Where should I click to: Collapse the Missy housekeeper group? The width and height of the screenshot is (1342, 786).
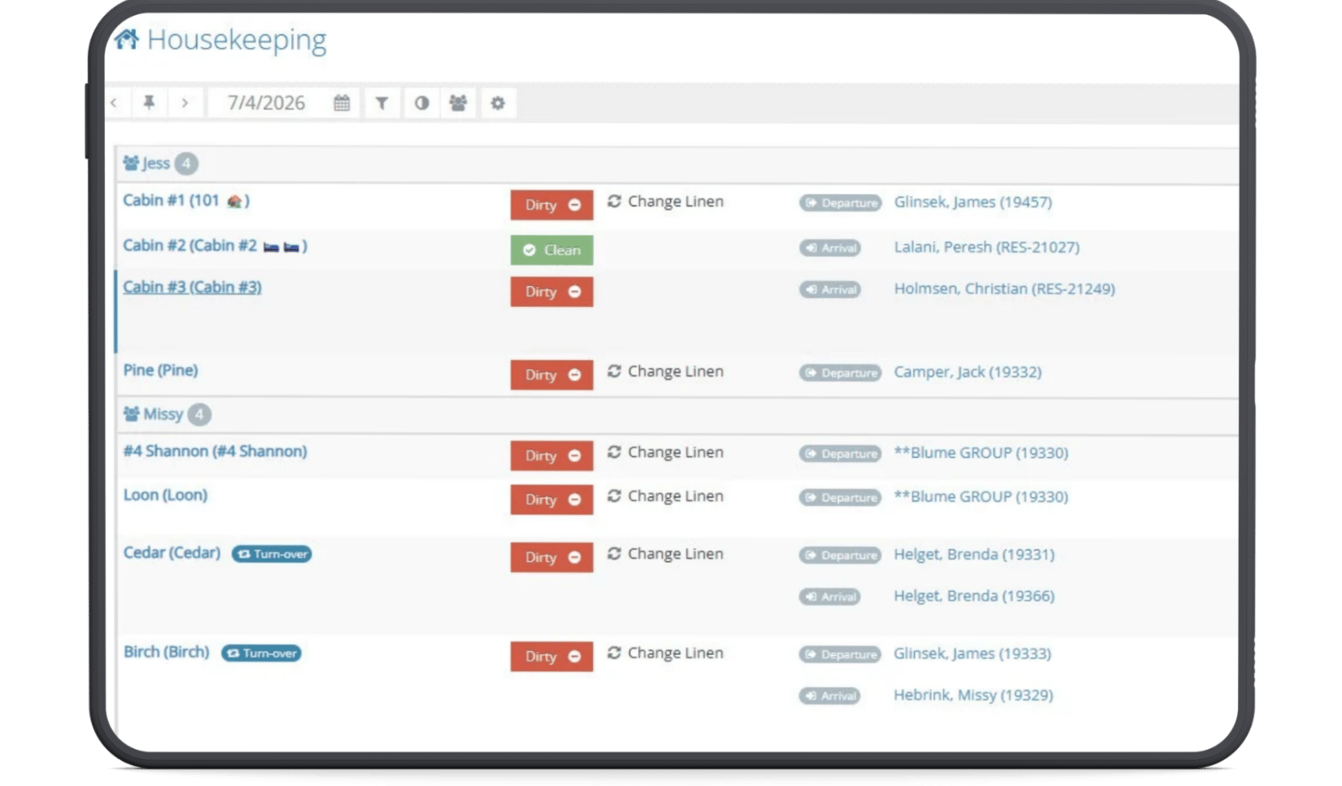(153, 414)
